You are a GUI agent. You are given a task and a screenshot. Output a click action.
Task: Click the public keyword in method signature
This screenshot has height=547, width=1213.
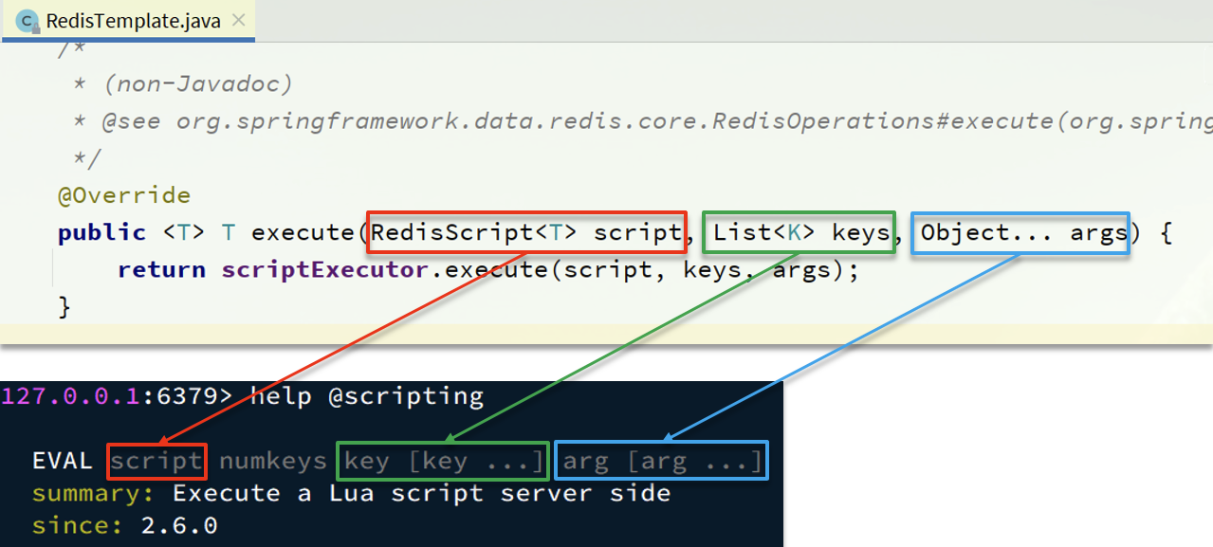pyautogui.click(x=101, y=233)
